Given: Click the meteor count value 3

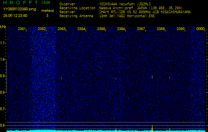Looking at the screenshot, I should pyautogui.click(x=47, y=16).
